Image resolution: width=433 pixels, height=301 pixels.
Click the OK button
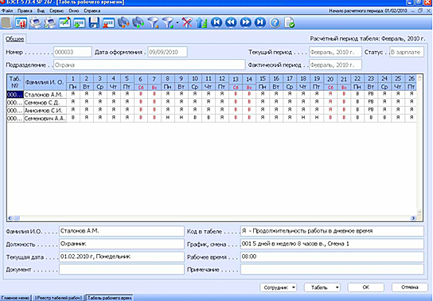coord(365,287)
